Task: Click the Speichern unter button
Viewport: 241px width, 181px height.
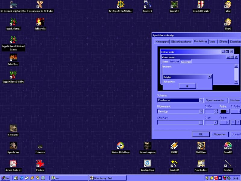Action: point(216,100)
